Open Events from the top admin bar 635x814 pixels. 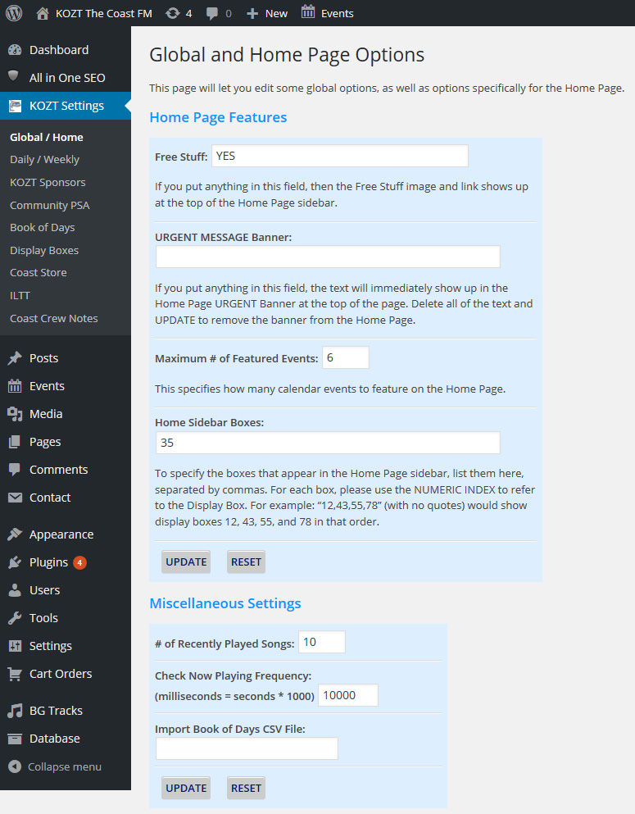pos(328,13)
